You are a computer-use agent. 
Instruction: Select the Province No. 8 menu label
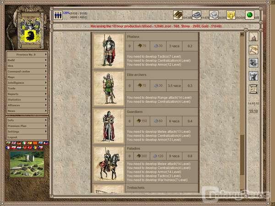point(26,54)
